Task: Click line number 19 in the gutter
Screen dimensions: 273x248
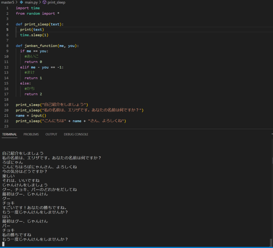Action: [x=7, y=105]
